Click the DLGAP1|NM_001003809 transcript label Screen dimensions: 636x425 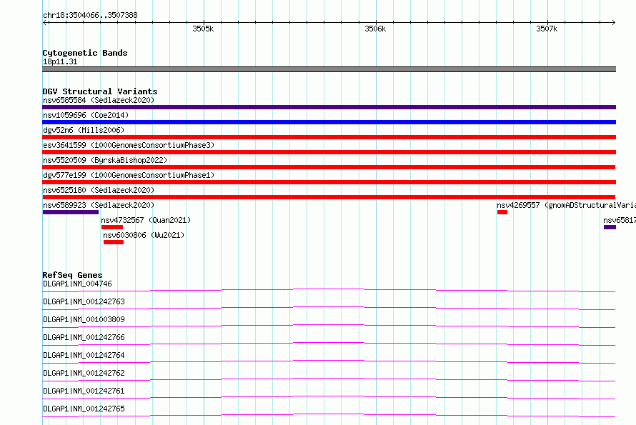[84, 319]
